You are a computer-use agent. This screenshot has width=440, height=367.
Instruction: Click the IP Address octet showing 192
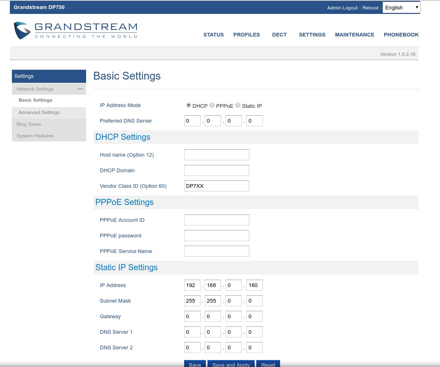[x=192, y=285]
